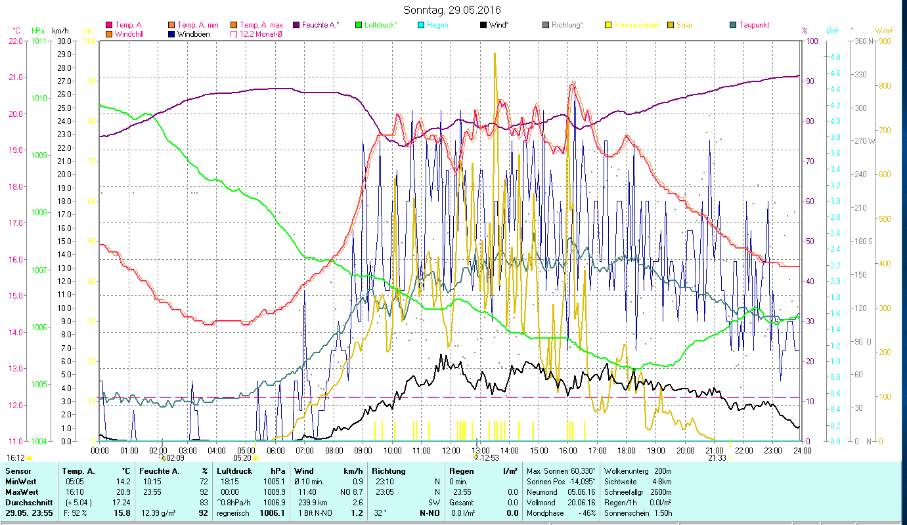The width and height of the screenshot is (907, 525).
Task: Click the marker arrow at 12:53
Action: [x=477, y=457]
